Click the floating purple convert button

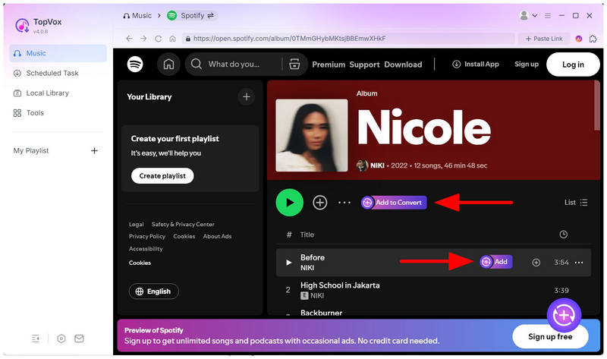[x=564, y=315]
